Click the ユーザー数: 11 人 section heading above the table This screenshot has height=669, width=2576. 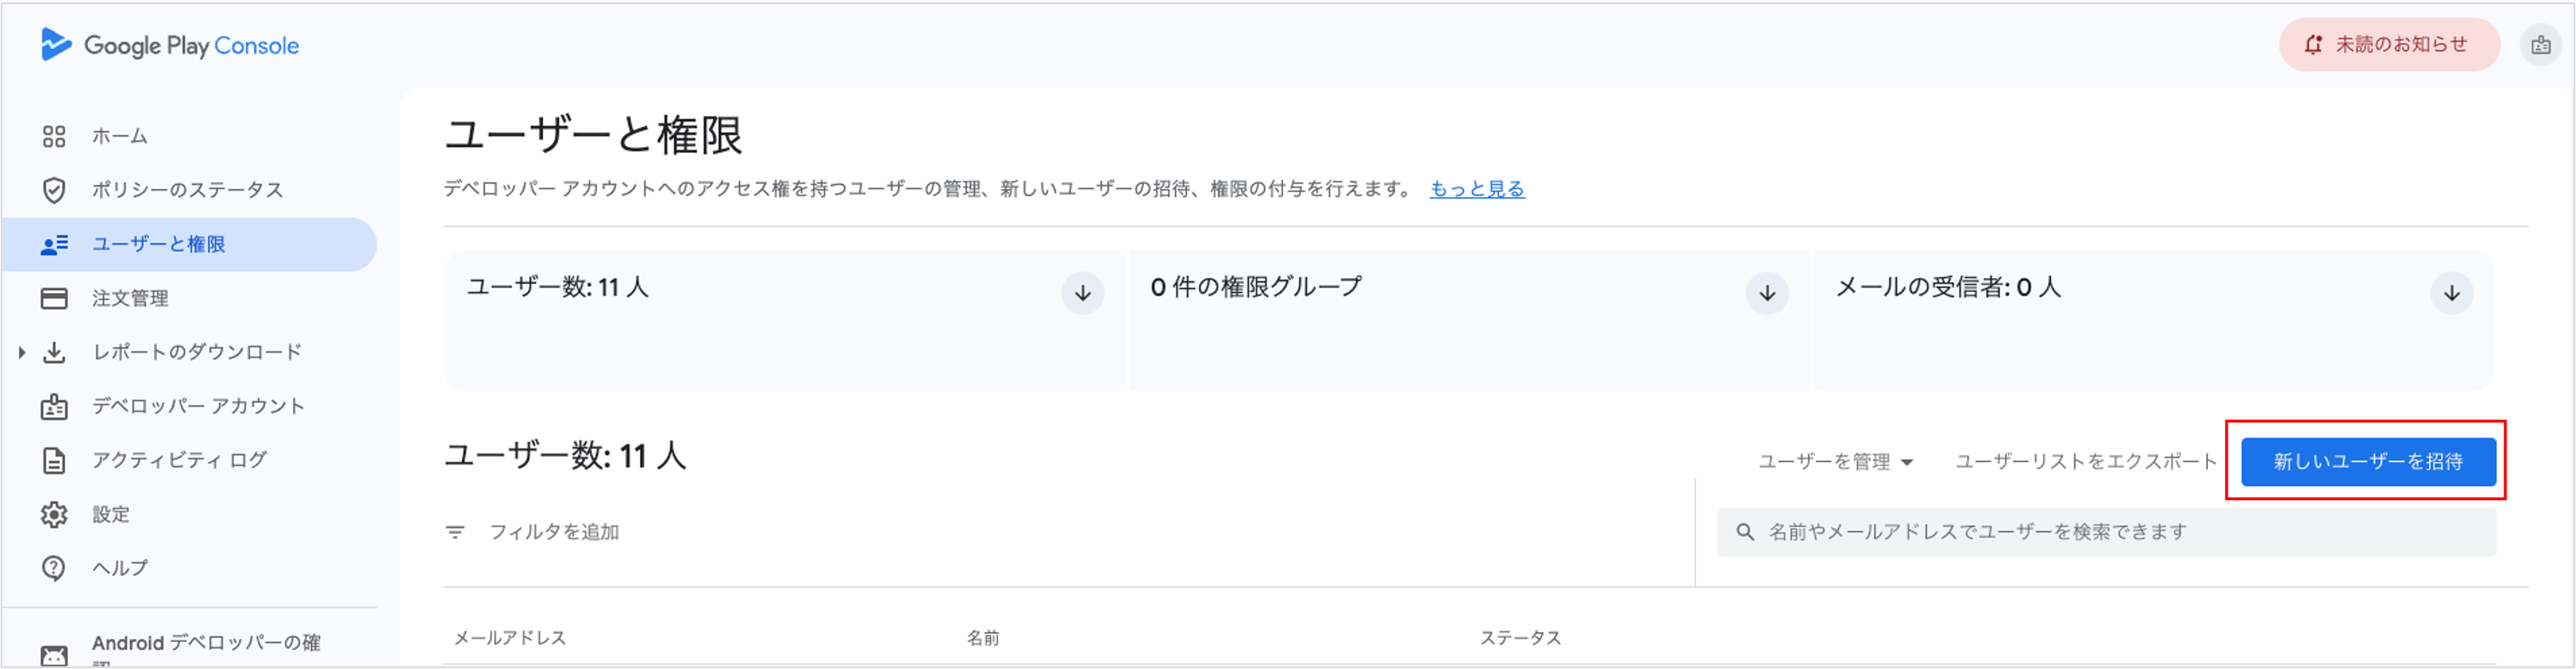565,457
